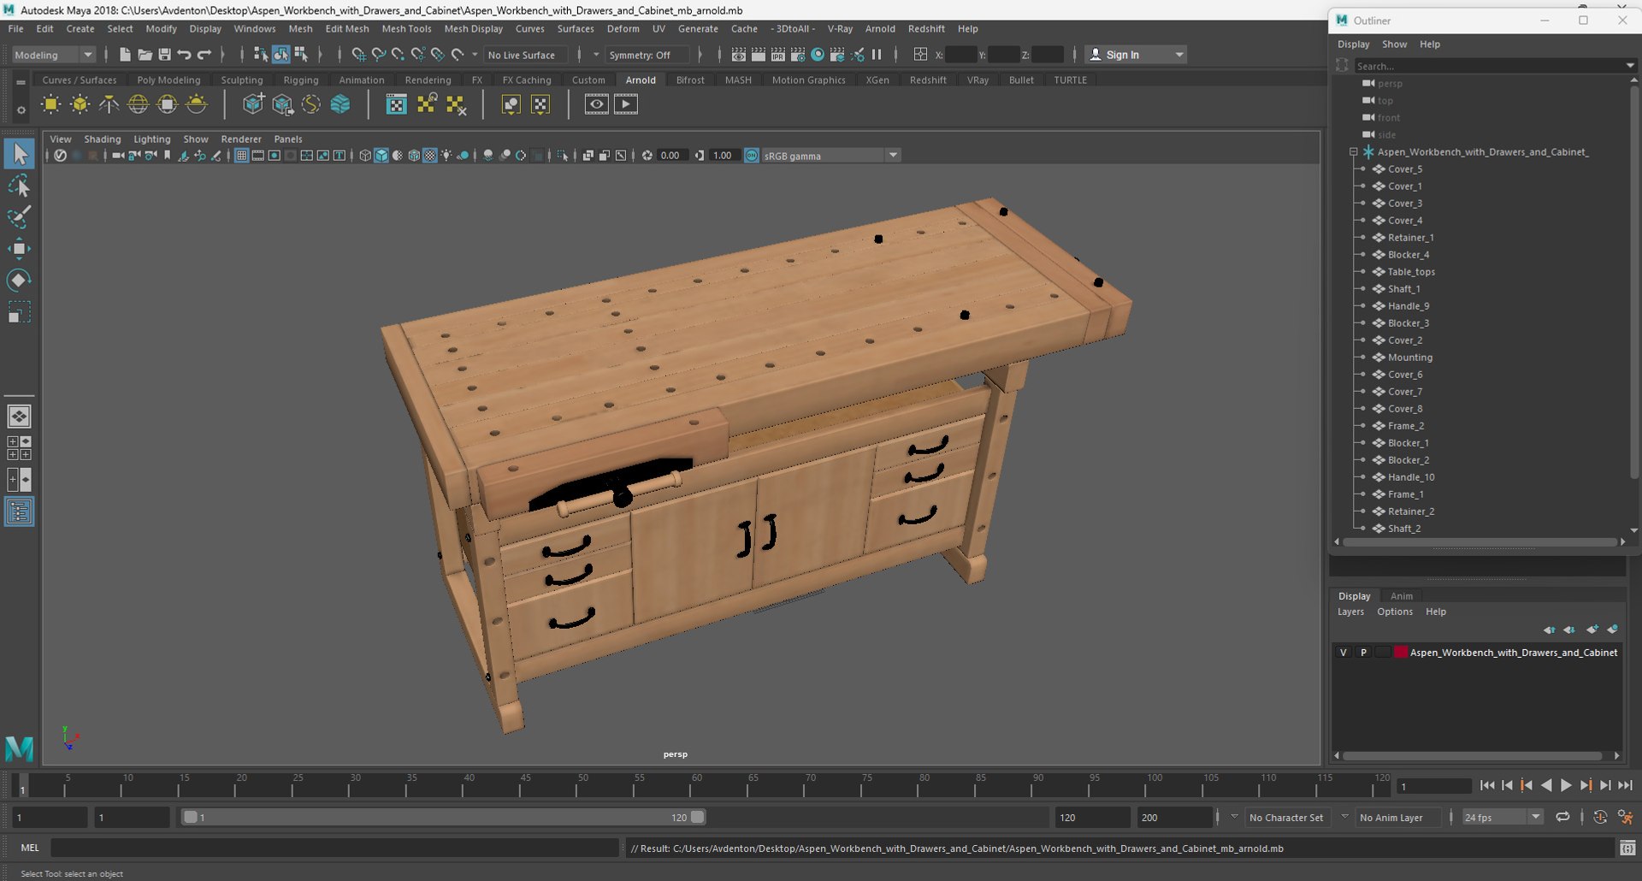The width and height of the screenshot is (1642, 881).
Task: Click the playback range slider bar
Action: (444, 817)
